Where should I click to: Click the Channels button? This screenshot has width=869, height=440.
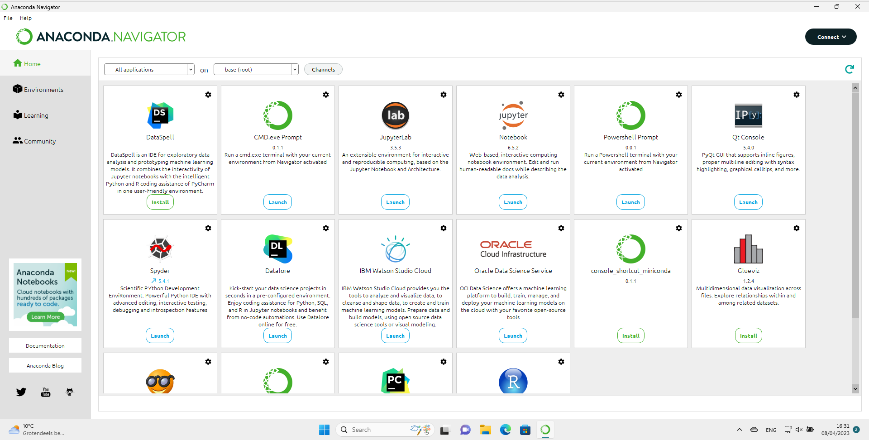click(323, 69)
